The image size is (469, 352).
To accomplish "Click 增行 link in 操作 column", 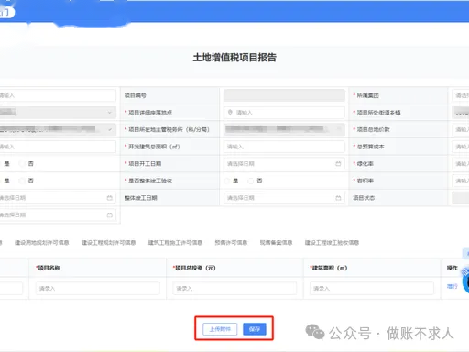I will point(452,286).
